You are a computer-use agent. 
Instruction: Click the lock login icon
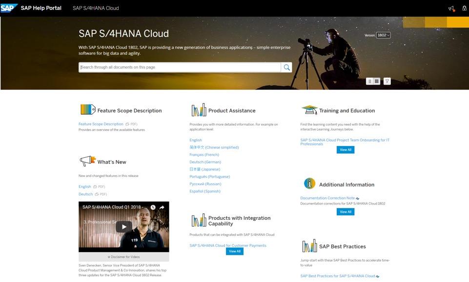[464, 8]
